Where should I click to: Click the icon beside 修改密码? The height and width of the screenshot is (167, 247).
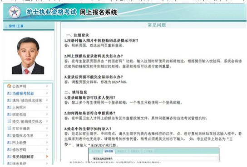[x=9, y=150]
